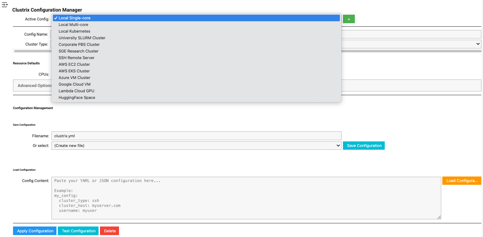Click Test Configuration button
483x237 pixels.
[78, 231]
